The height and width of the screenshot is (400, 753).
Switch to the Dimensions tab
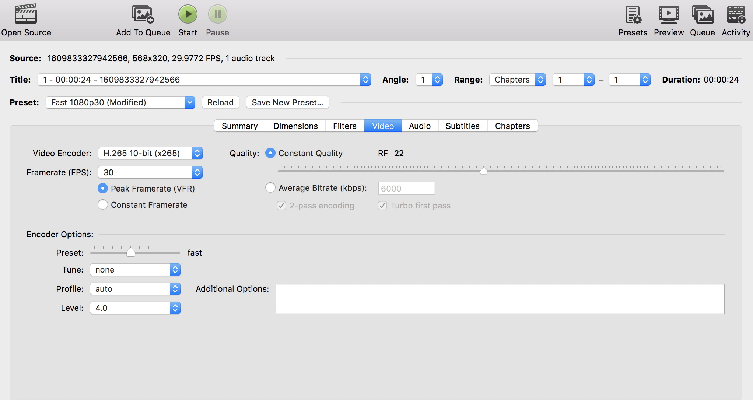pos(295,126)
